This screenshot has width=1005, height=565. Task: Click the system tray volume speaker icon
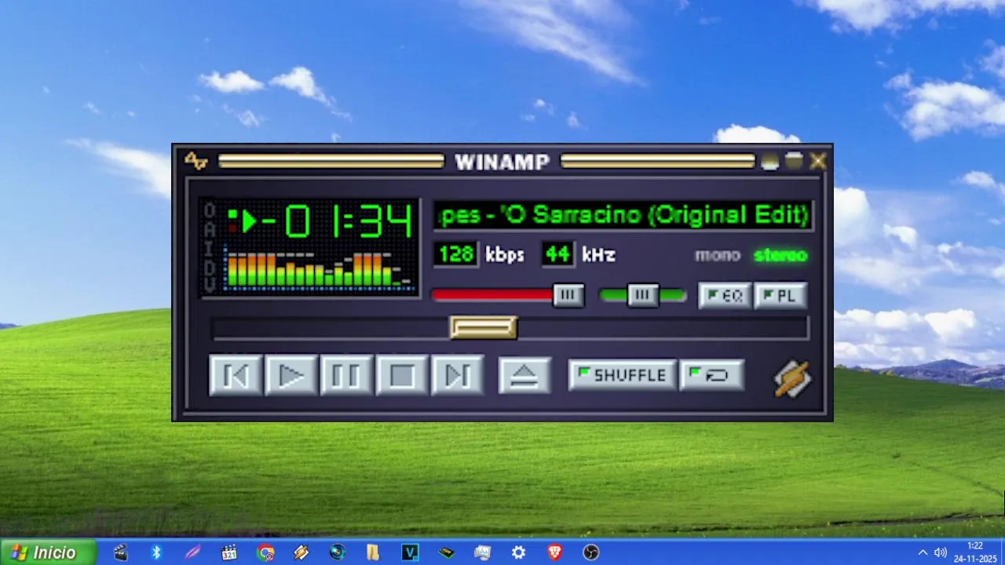pos(941,552)
